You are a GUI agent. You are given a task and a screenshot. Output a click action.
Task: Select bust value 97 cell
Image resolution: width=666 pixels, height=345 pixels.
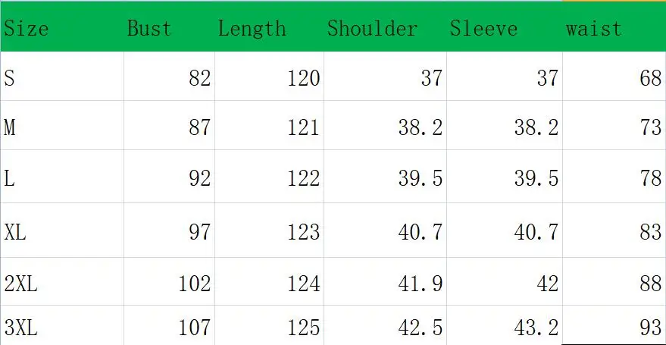(x=170, y=231)
